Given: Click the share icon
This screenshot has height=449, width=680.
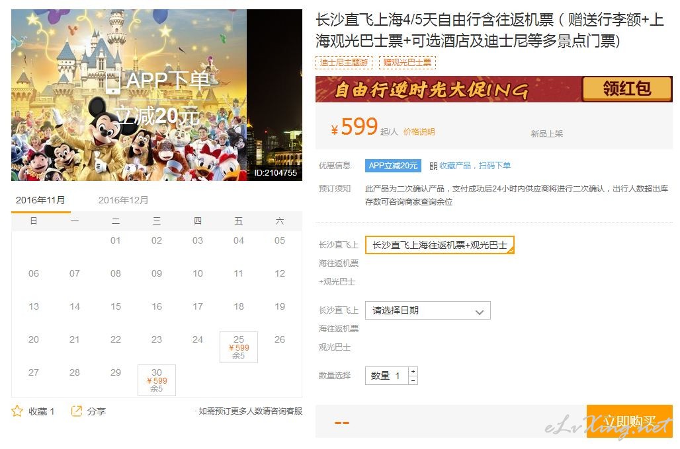Looking at the screenshot, I should point(76,411).
